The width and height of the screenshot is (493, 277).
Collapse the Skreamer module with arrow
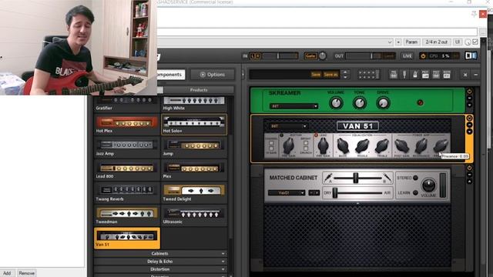(469, 105)
